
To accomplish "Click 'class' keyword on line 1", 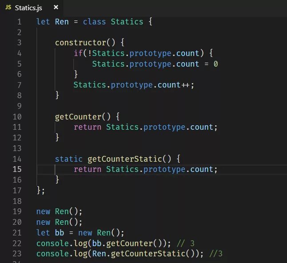I will click(x=94, y=22).
